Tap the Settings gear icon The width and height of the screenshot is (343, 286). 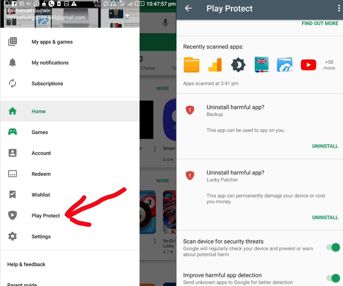tap(12, 236)
